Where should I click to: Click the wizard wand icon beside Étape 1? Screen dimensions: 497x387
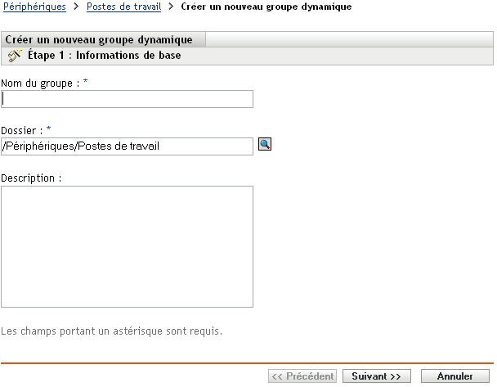(15, 56)
